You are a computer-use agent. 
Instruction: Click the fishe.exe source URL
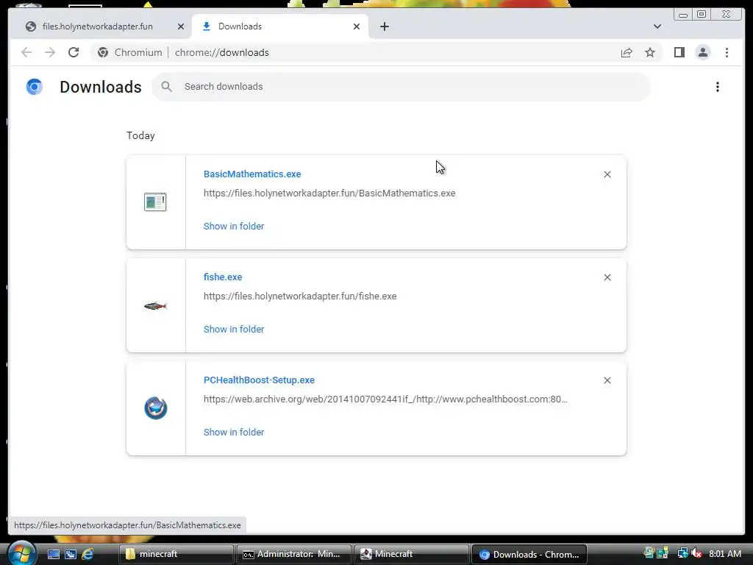click(x=300, y=296)
